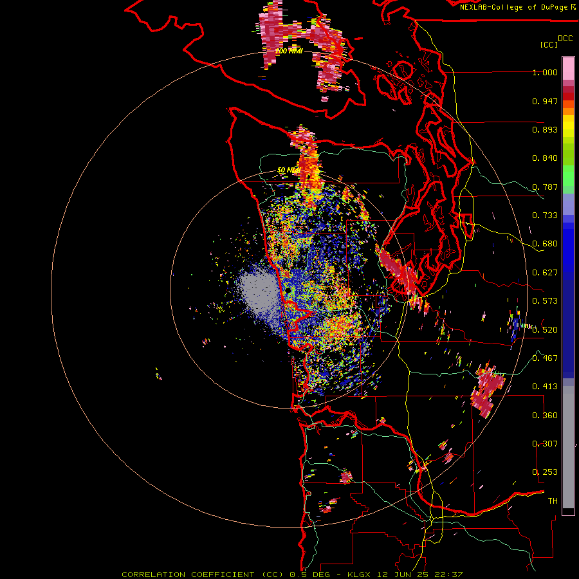This screenshot has width=579, height=579.
Task: Select the 0.840 scale value
Action: (x=545, y=158)
